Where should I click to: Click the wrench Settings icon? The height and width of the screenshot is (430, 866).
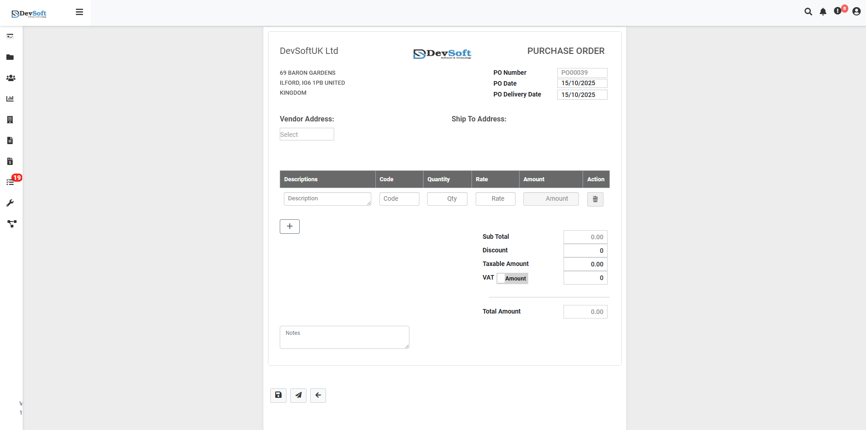click(10, 203)
